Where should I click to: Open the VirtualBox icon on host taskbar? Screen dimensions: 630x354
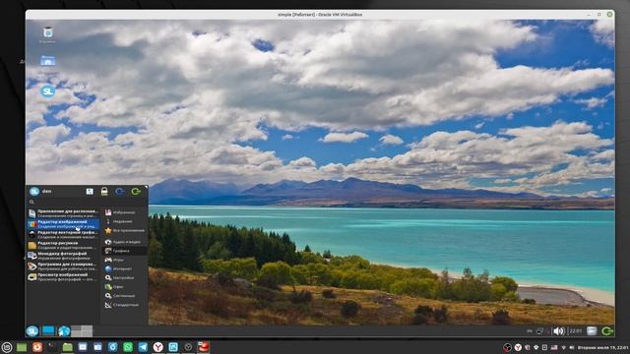pos(173,347)
